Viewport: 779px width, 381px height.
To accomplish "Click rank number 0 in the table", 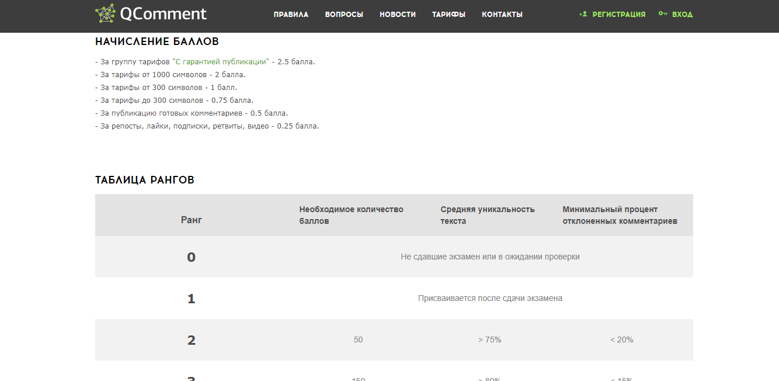I will (192, 257).
